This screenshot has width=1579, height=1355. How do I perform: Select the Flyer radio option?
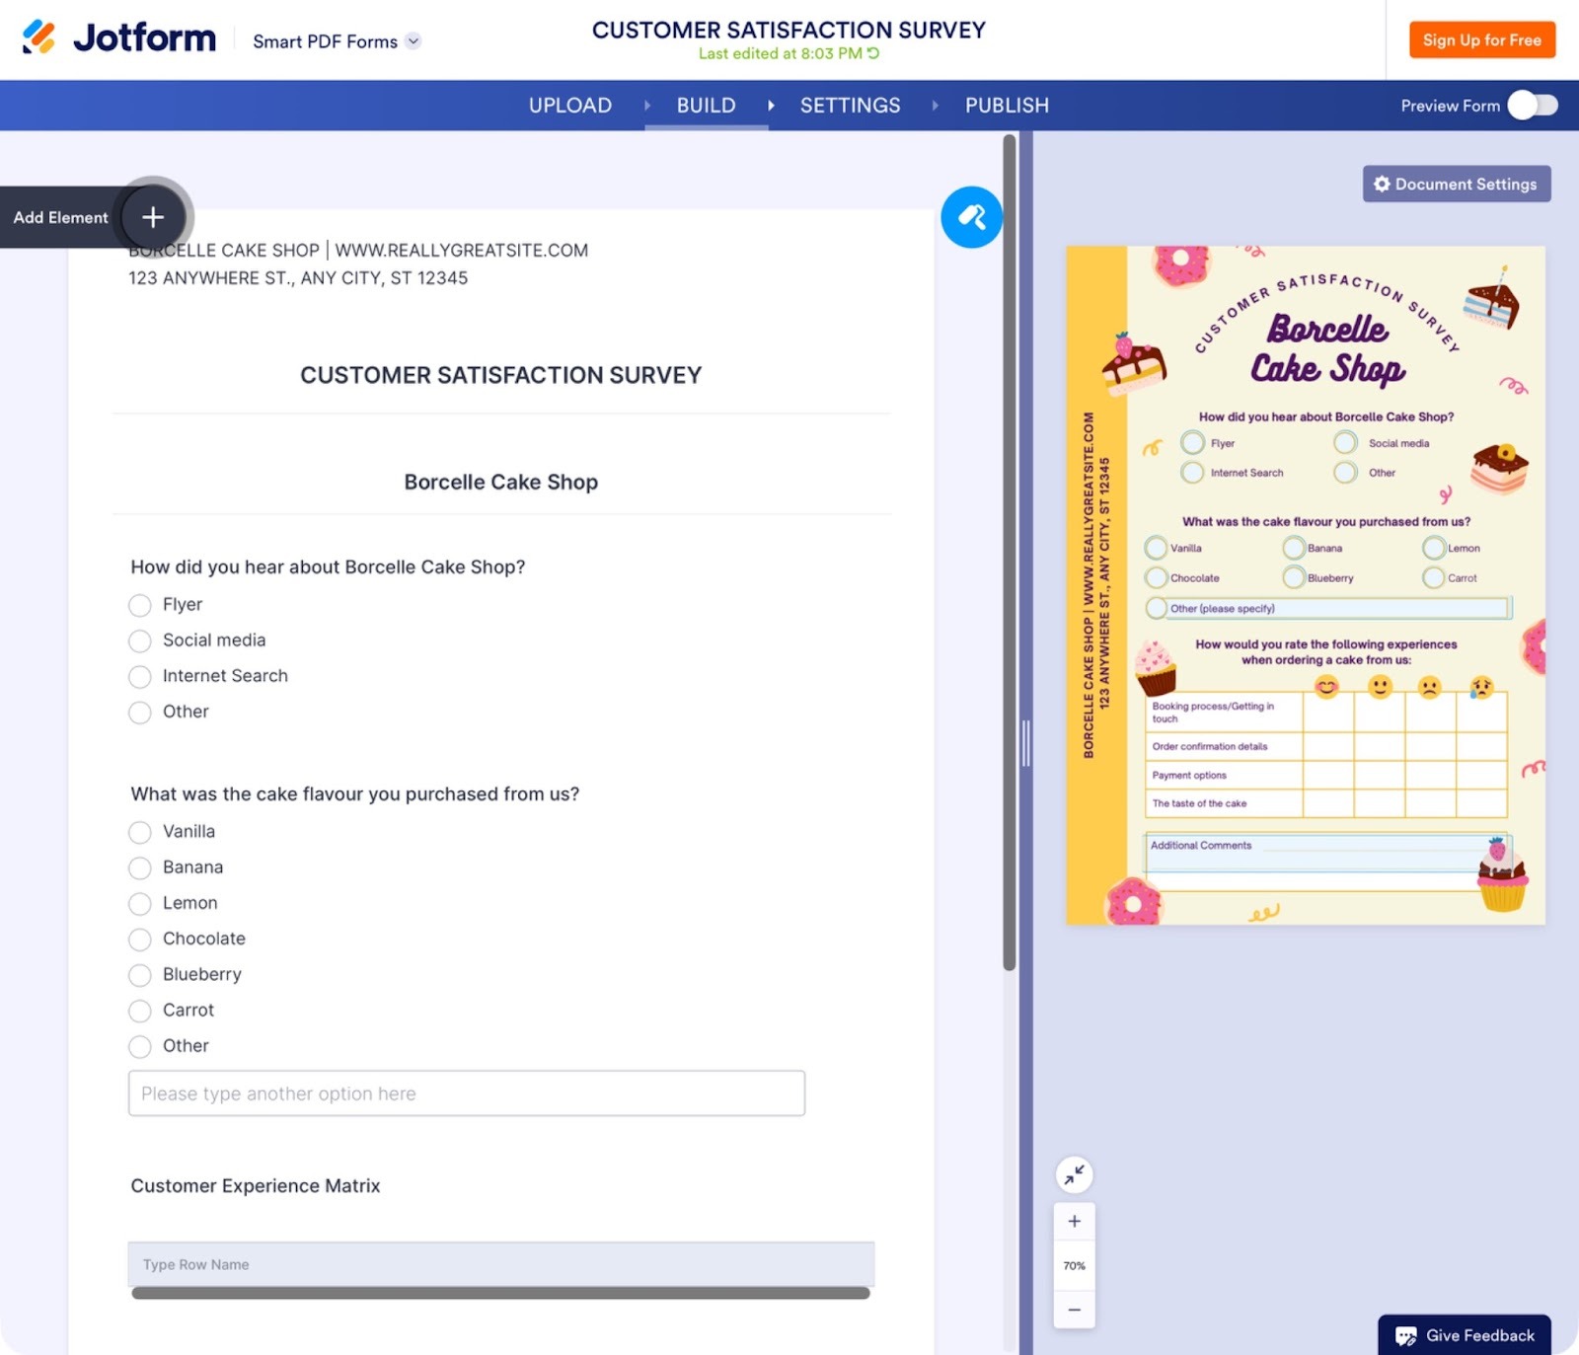click(139, 605)
